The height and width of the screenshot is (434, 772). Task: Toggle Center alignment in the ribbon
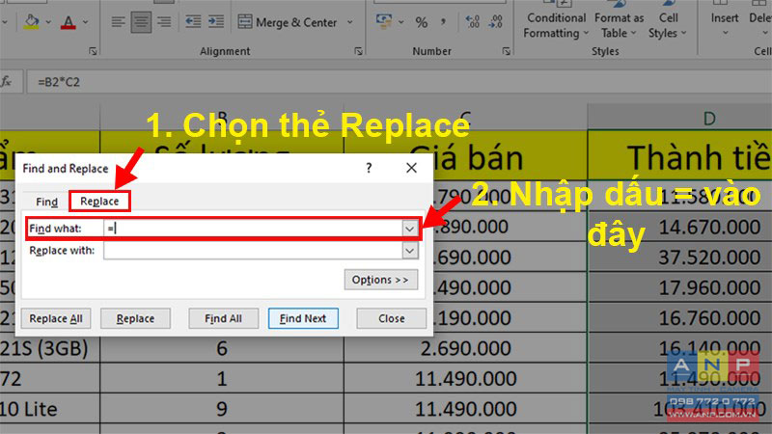point(141,22)
